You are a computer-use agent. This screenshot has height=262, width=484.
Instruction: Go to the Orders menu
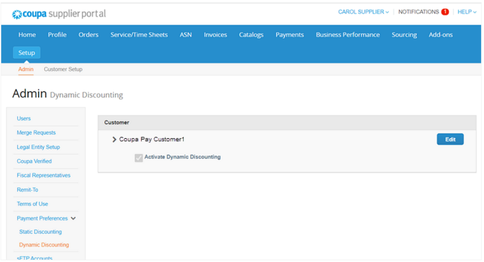(89, 35)
